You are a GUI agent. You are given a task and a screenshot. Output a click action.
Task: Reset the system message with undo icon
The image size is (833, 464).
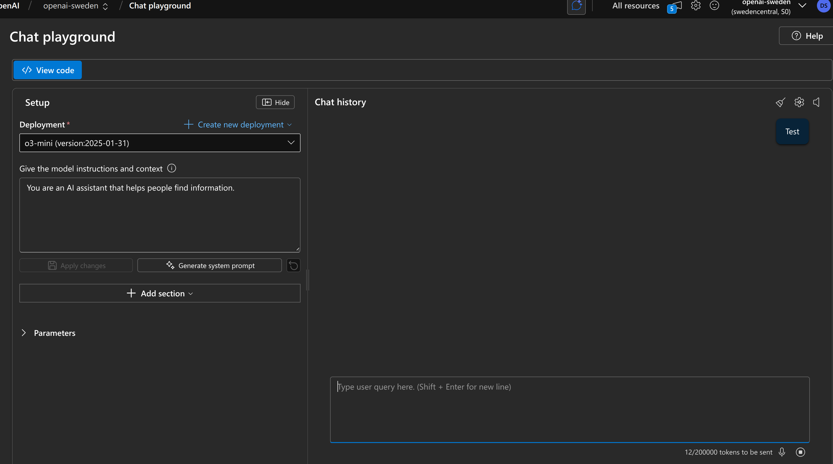click(293, 266)
